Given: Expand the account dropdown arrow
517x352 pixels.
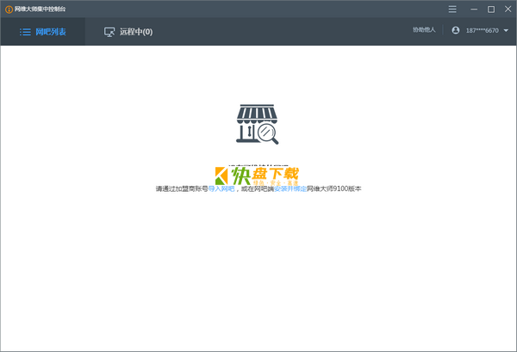Looking at the screenshot, I should (506, 31).
